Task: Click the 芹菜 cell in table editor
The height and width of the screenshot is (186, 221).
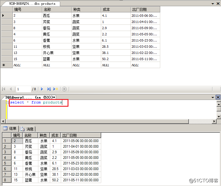Action: point(57,22)
